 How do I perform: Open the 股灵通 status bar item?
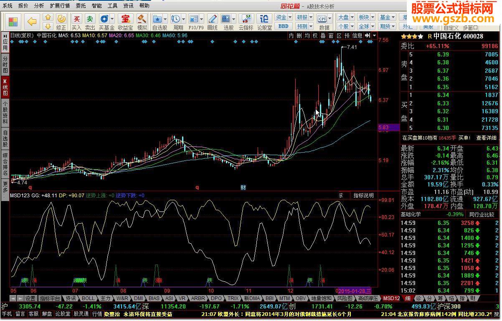[81, 314]
